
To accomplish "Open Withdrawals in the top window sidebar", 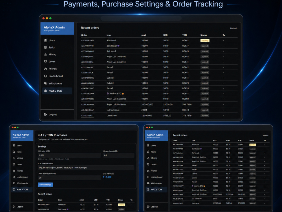I will point(55,83).
